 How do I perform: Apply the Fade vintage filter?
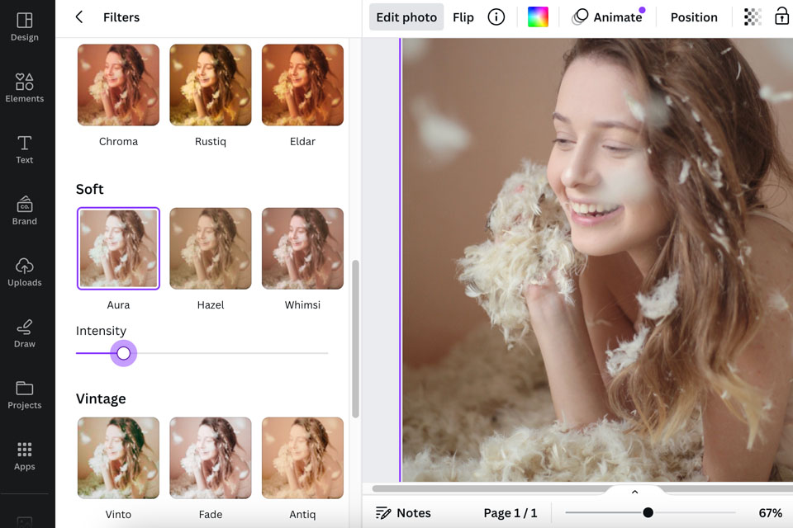[211, 458]
